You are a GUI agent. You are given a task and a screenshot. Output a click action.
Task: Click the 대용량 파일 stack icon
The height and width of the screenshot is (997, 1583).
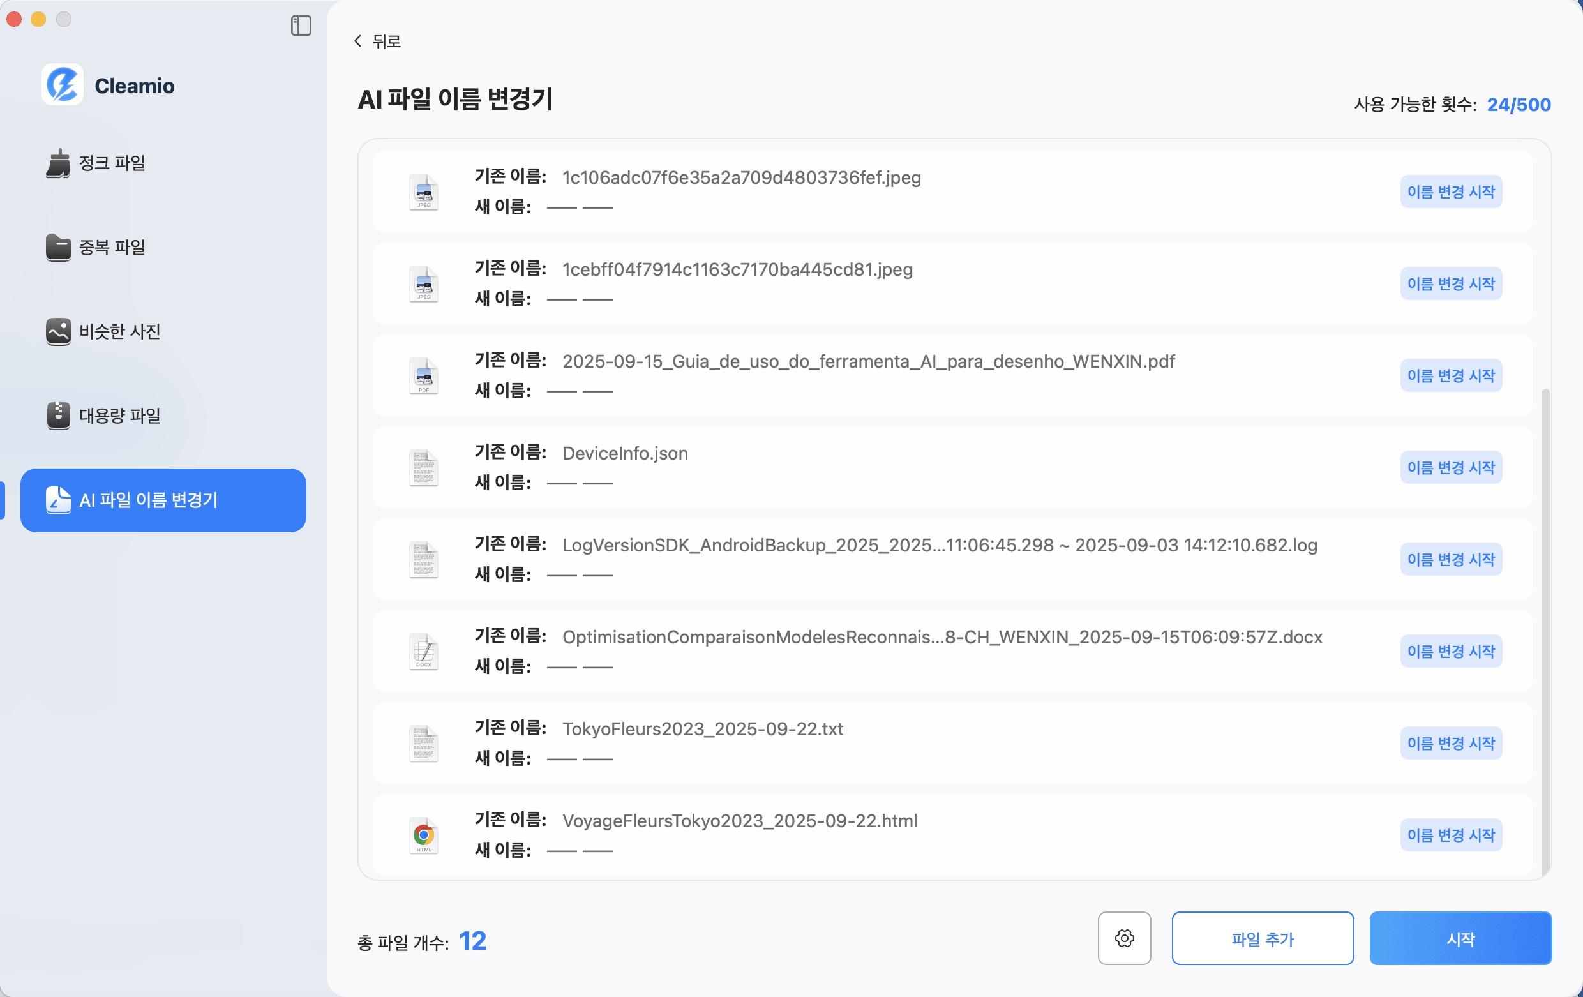point(59,416)
